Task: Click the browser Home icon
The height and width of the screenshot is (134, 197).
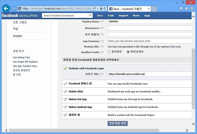Action: (x=181, y=8)
